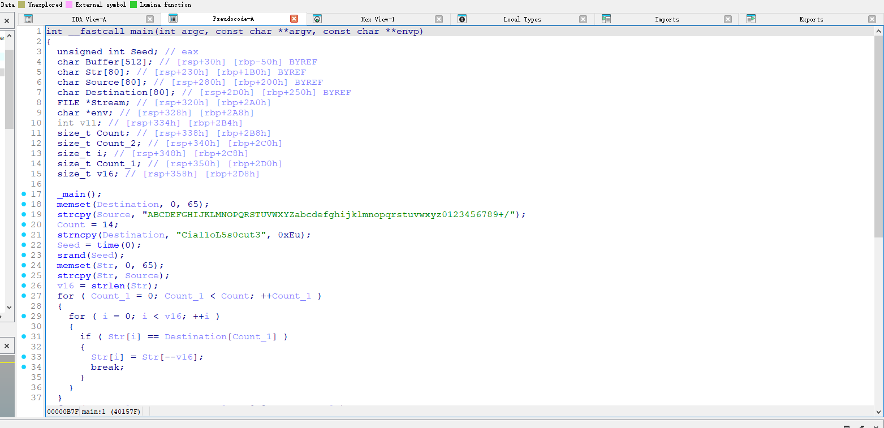Image resolution: width=884 pixels, height=428 pixels.
Task: Click the Exports tab icon
Action: [x=751, y=19]
